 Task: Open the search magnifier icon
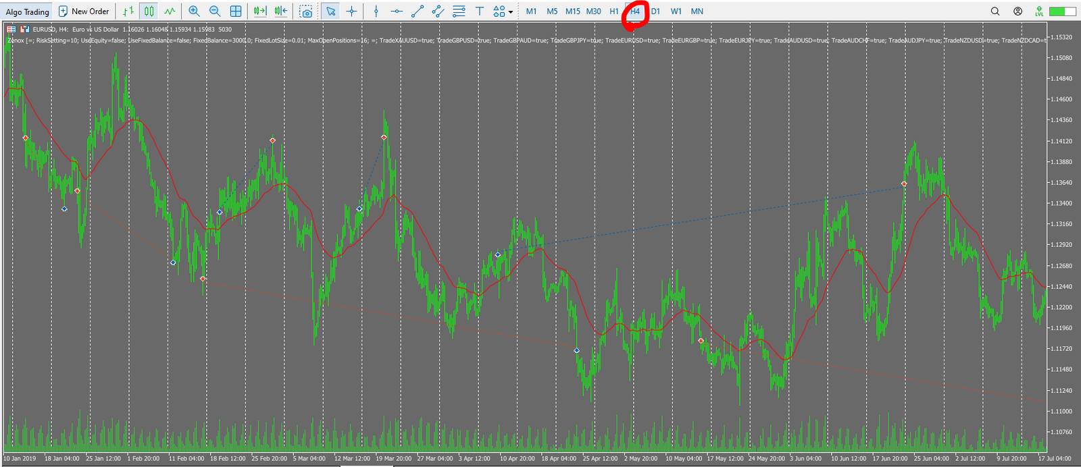(x=995, y=11)
